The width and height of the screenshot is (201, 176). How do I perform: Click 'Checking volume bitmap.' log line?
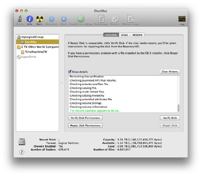(x=86, y=103)
